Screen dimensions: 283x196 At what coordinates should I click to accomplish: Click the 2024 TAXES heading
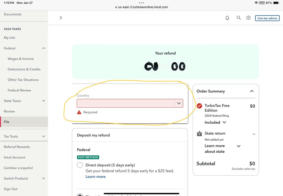tap(12, 29)
